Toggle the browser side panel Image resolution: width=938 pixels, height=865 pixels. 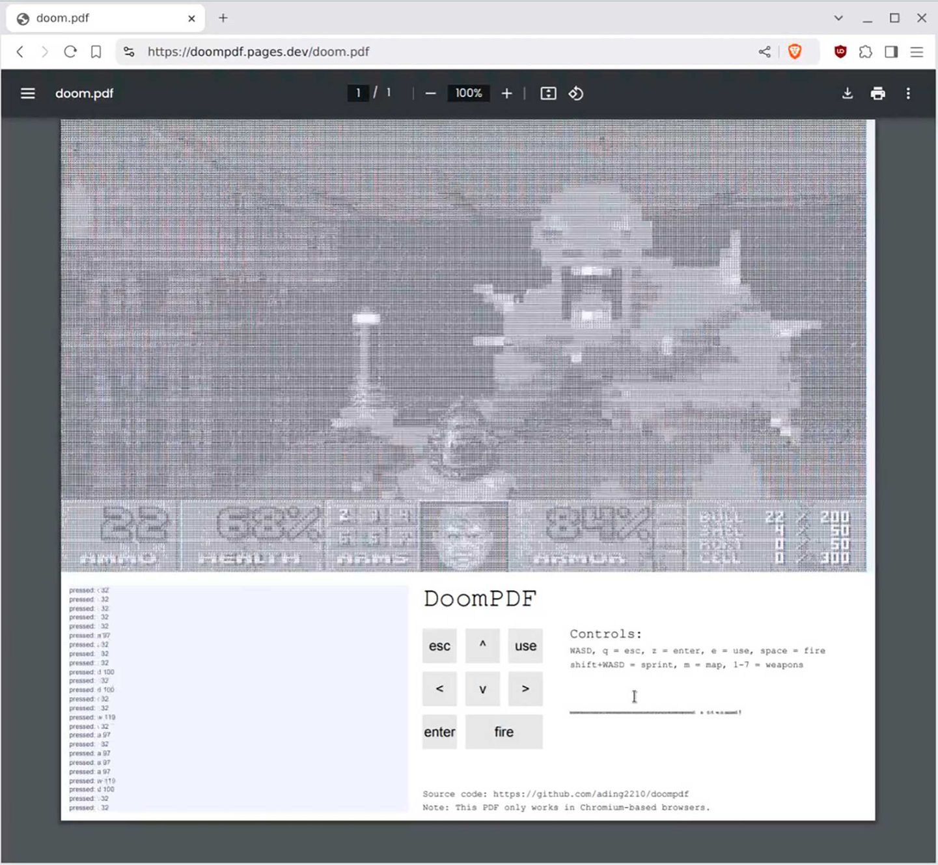[x=890, y=51]
